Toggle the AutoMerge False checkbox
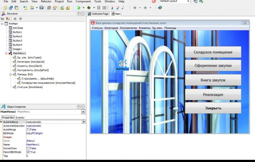Viewport: 255px width, 162px height. pyautogui.click(x=28, y=130)
